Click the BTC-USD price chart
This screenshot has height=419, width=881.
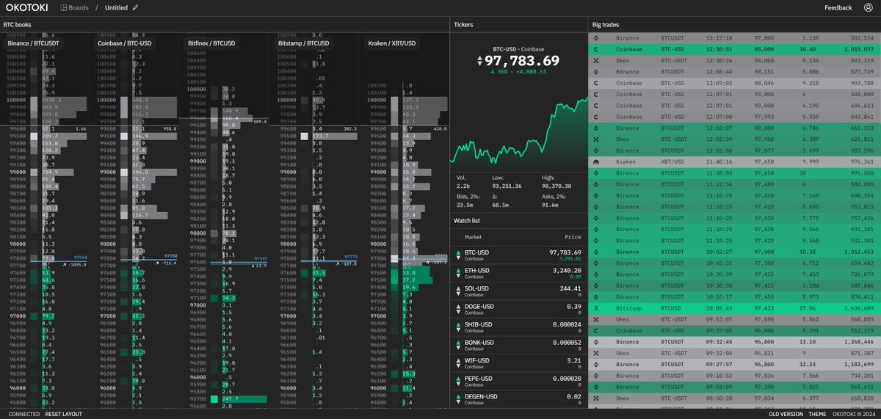click(519, 132)
